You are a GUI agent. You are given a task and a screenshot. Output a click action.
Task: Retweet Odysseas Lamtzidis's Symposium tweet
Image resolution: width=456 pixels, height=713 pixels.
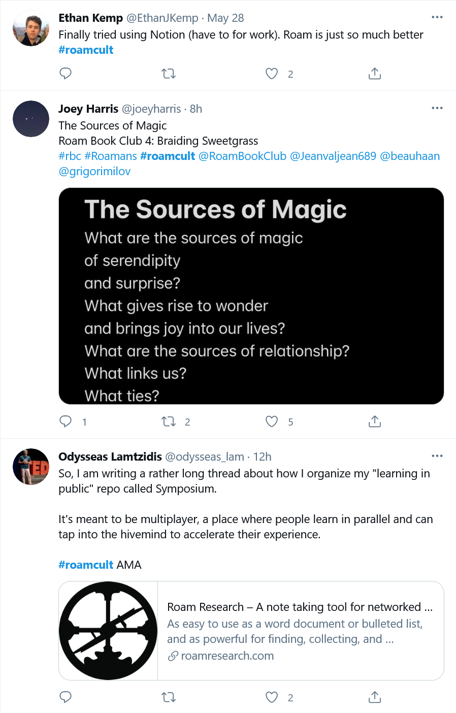(x=169, y=697)
